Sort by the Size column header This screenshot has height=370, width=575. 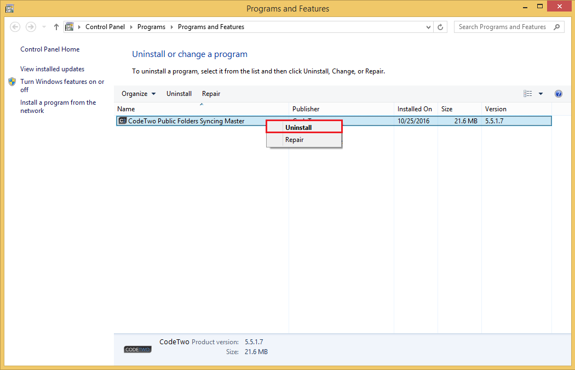tap(460, 109)
